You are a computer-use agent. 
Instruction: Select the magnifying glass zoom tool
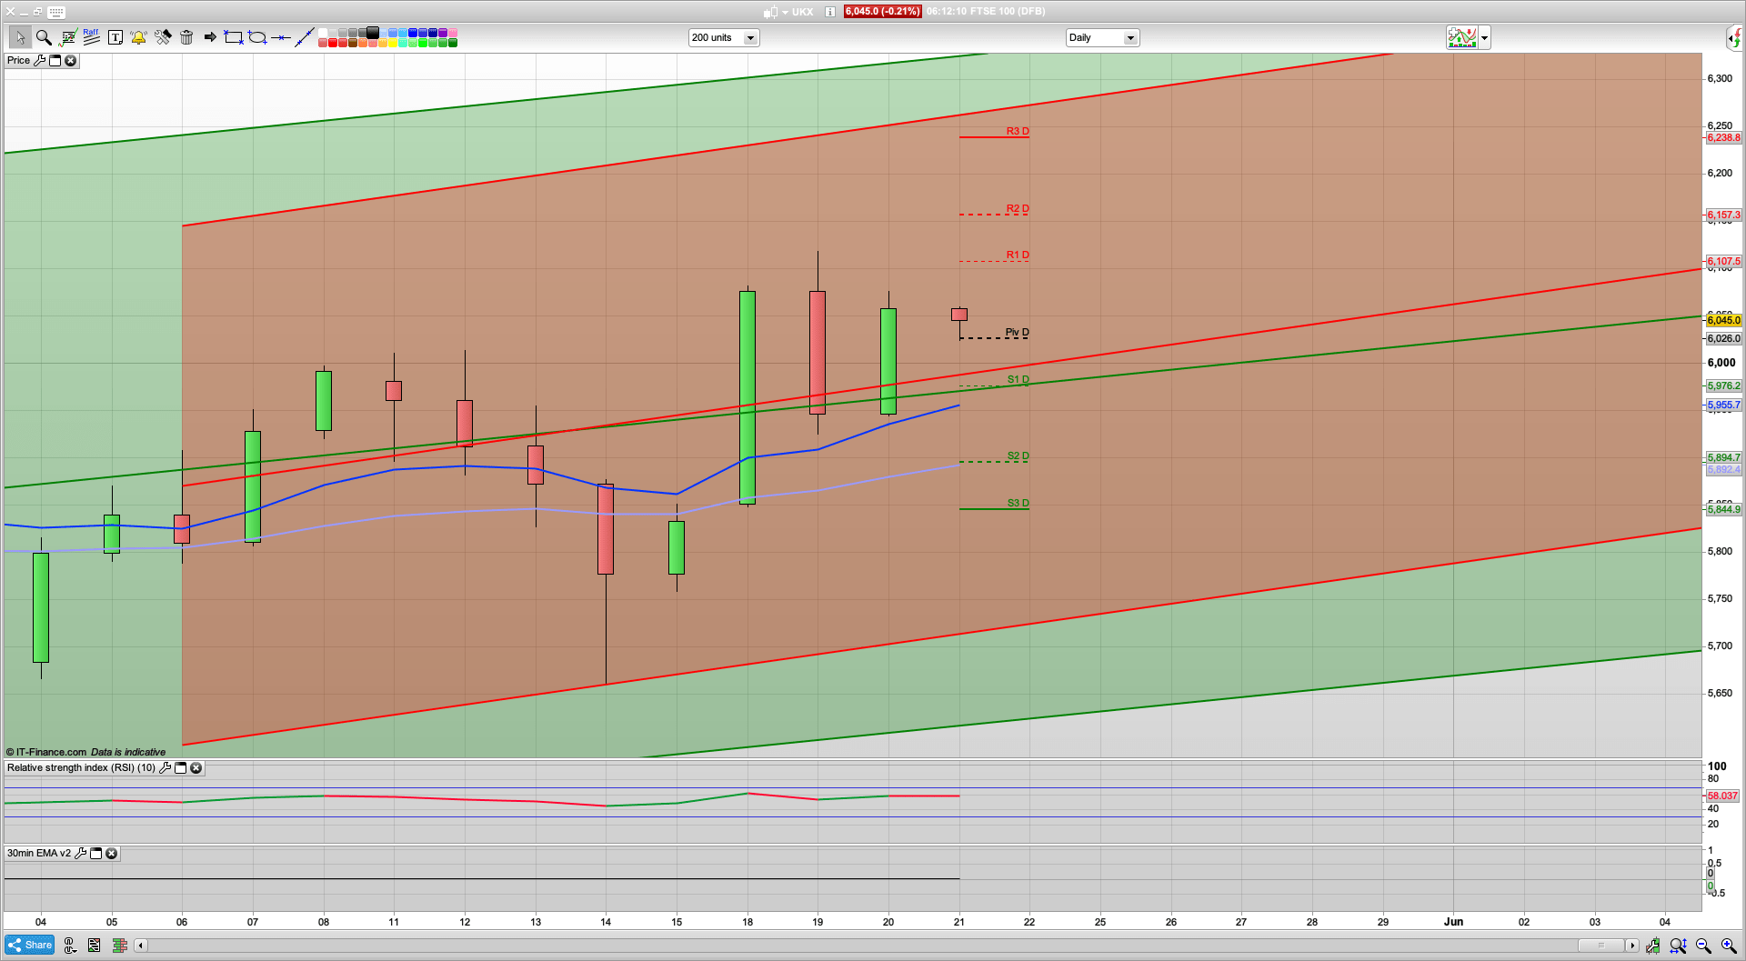pos(43,37)
